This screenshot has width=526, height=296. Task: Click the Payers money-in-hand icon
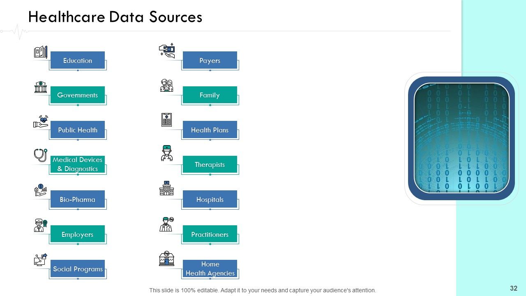[x=167, y=51]
